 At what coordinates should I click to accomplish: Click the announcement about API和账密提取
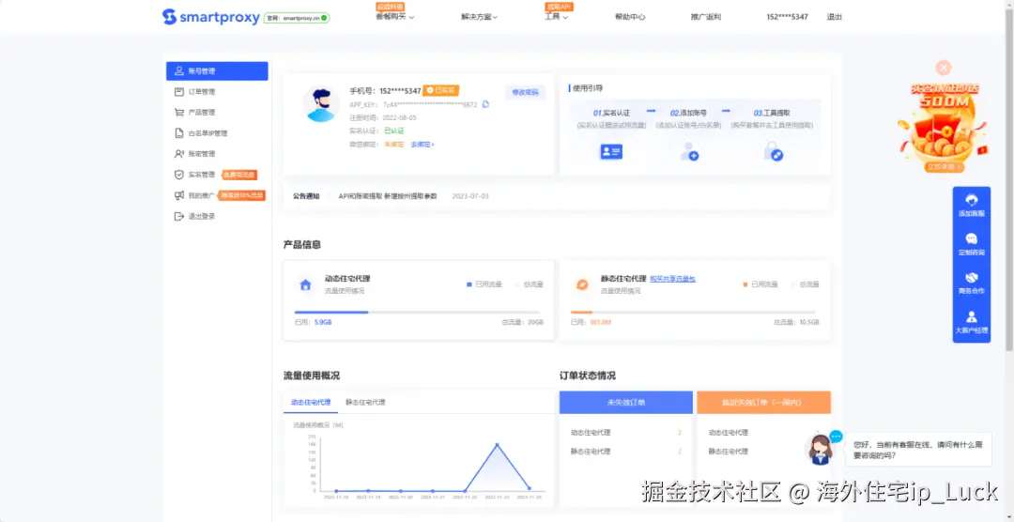click(388, 196)
